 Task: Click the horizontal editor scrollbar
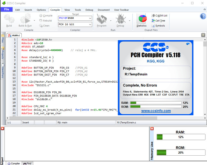(83, 118)
